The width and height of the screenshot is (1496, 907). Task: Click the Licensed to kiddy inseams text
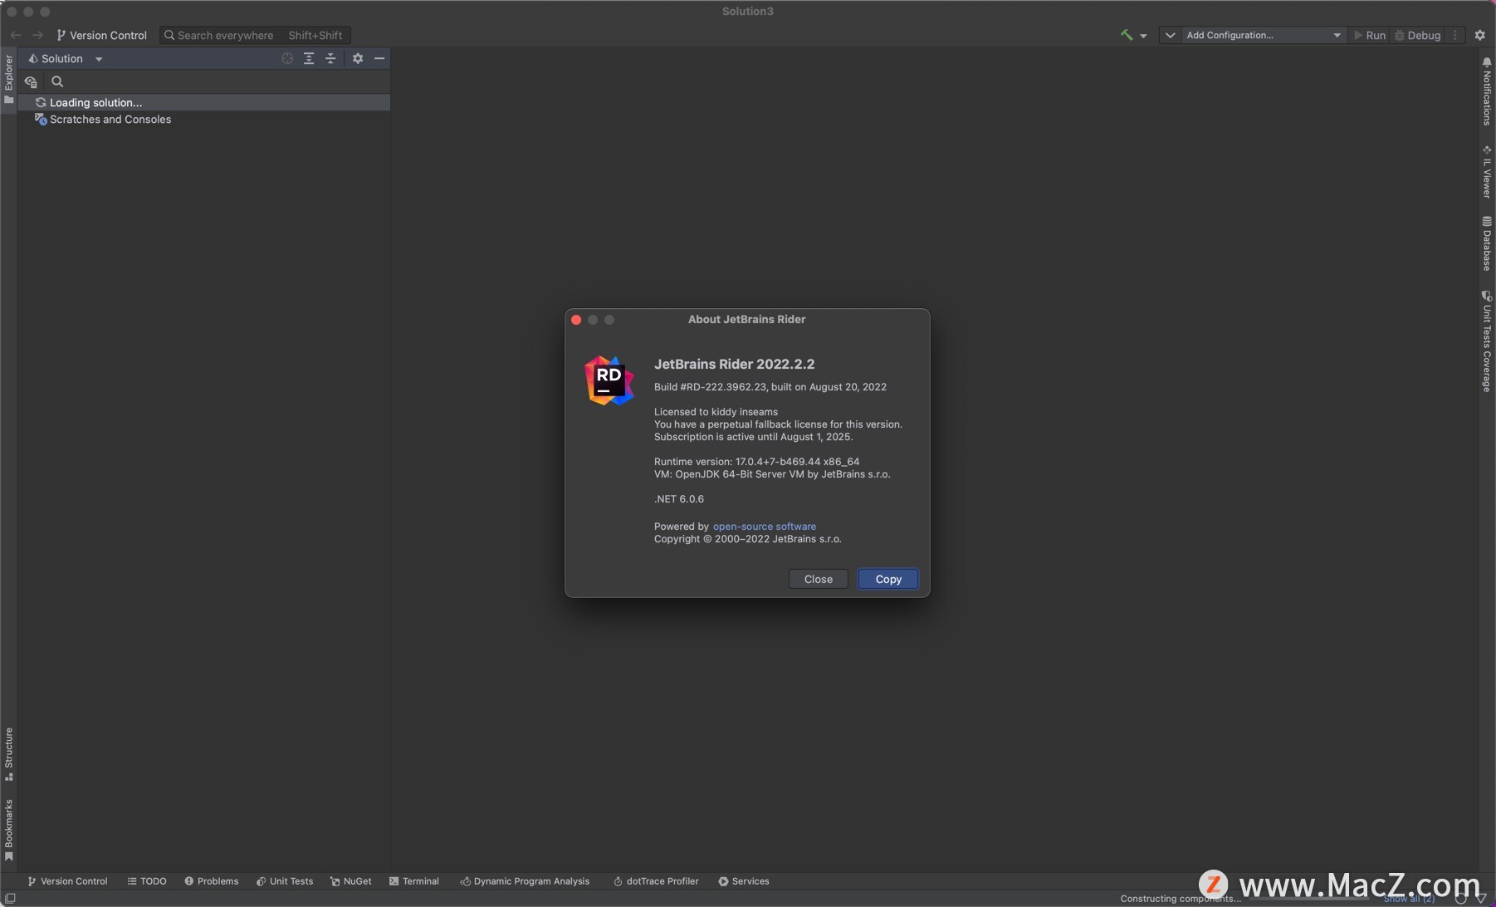716,411
